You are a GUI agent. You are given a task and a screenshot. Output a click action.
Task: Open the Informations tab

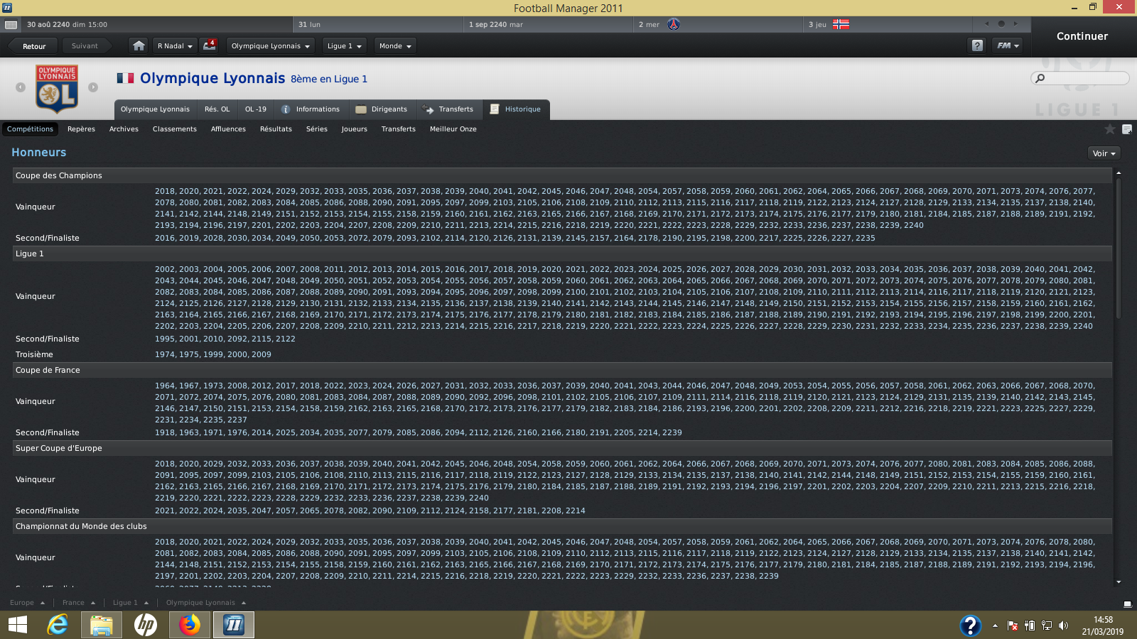click(x=311, y=109)
